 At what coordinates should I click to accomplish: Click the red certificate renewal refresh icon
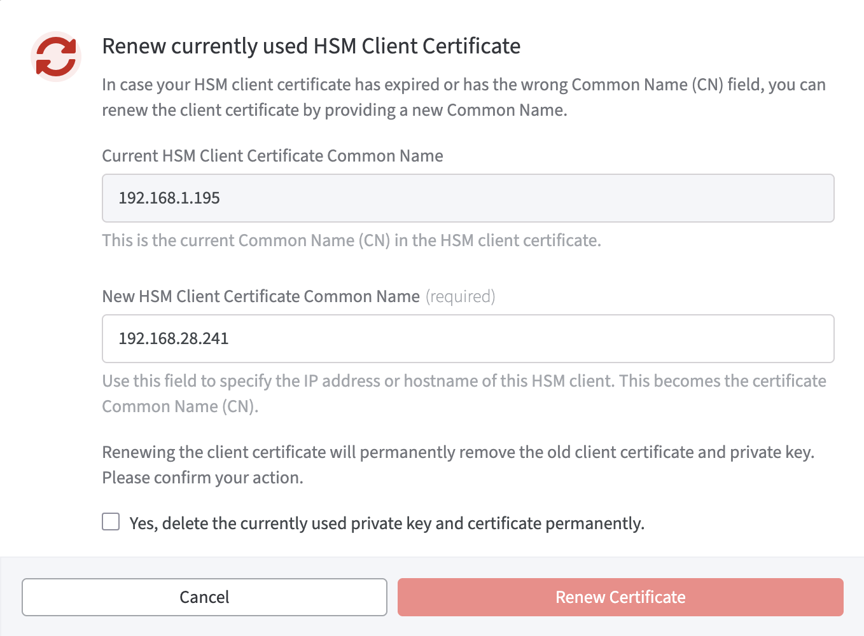[x=55, y=56]
